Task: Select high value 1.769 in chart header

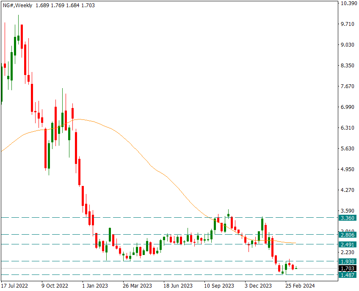Action: click(x=58, y=5)
